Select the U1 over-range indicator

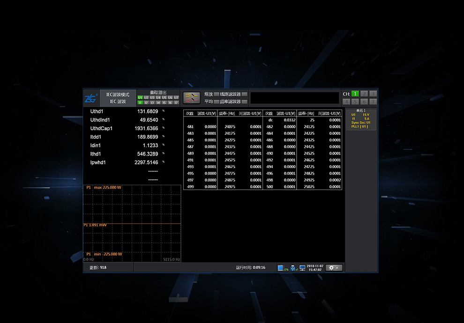coord(140,97)
